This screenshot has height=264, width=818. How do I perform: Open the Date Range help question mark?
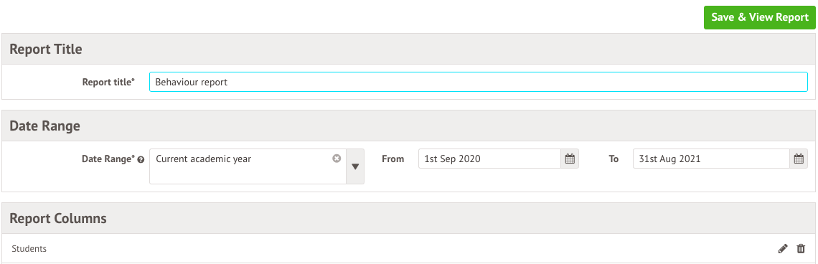click(x=141, y=160)
